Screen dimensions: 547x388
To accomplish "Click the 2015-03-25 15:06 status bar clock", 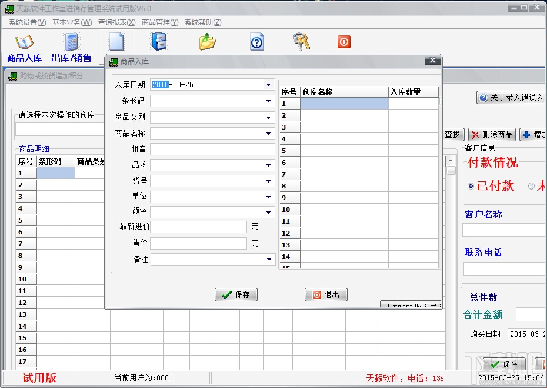I will [511, 377].
